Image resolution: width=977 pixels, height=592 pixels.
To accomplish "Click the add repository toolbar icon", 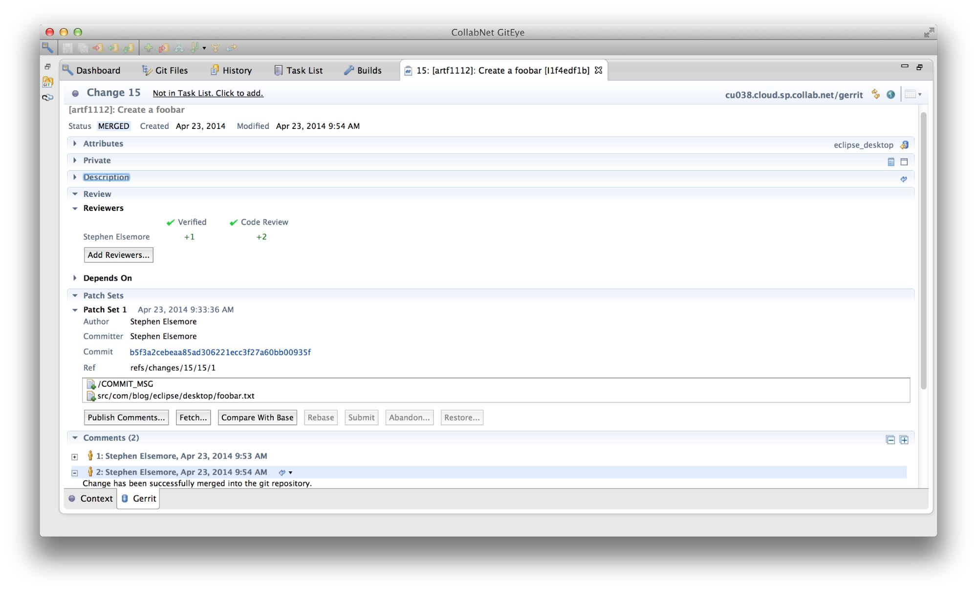I will pyautogui.click(x=149, y=48).
